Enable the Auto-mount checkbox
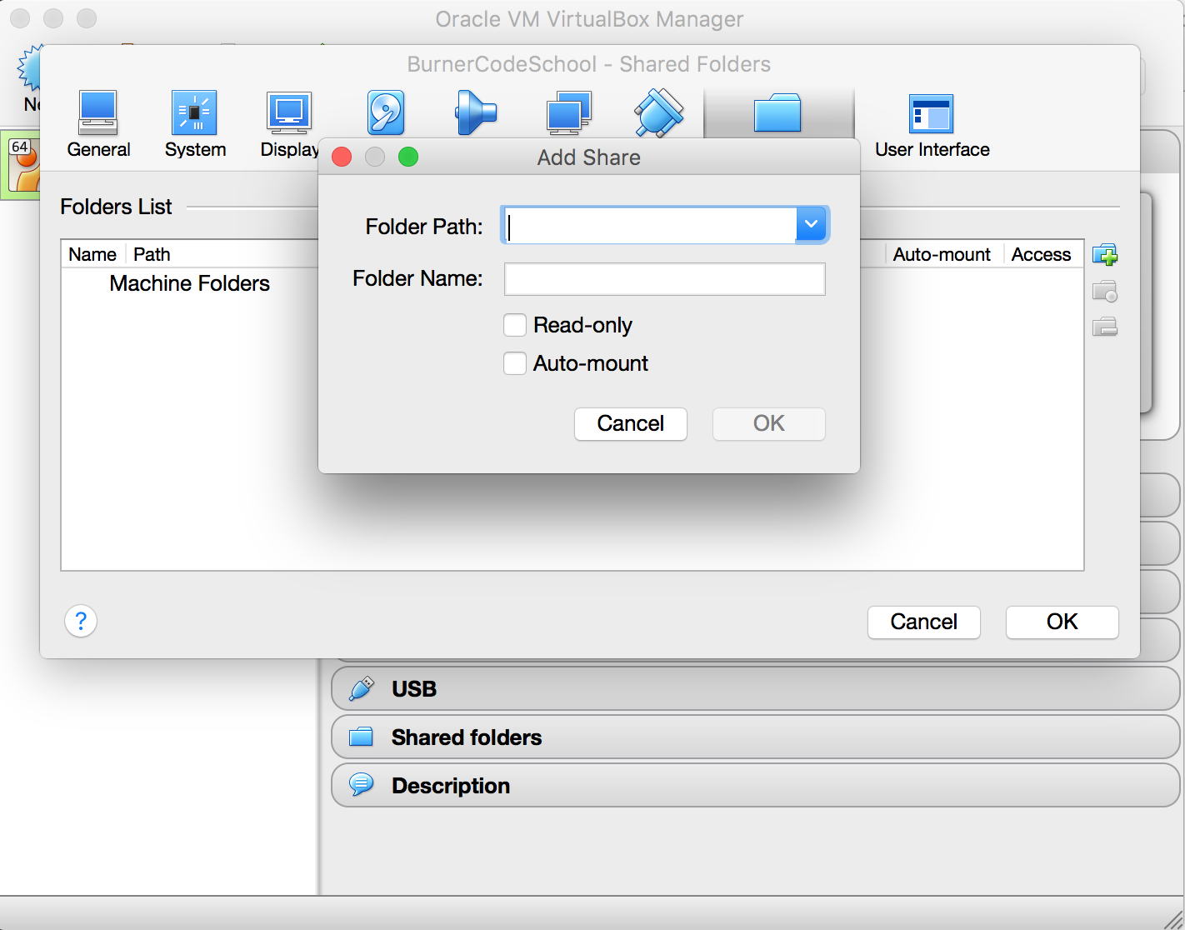Image resolution: width=1185 pixels, height=930 pixels. (515, 363)
